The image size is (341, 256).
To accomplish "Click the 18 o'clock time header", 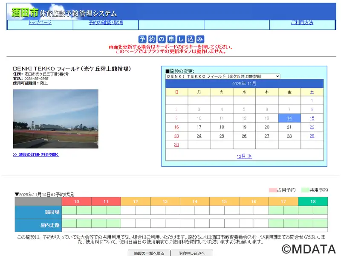I will 313,201.
